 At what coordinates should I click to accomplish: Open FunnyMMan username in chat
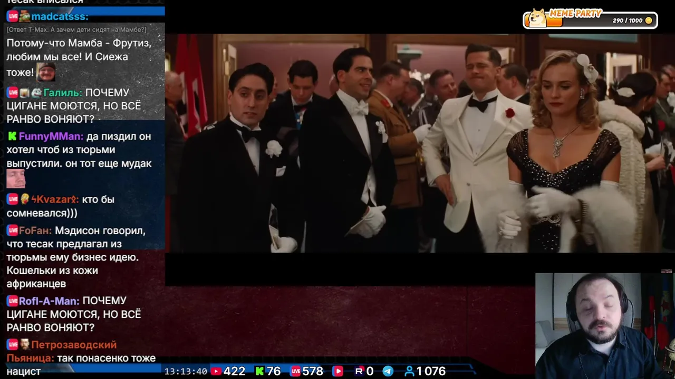point(51,137)
